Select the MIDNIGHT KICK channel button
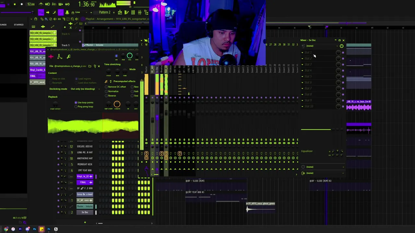 pos(85,164)
